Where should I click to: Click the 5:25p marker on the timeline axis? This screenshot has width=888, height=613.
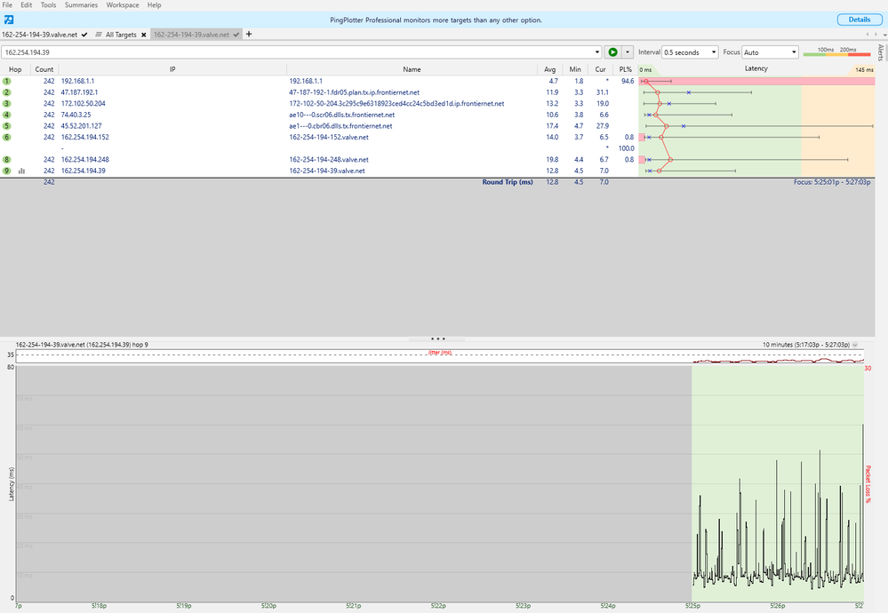pyautogui.click(x=692, y=606)
